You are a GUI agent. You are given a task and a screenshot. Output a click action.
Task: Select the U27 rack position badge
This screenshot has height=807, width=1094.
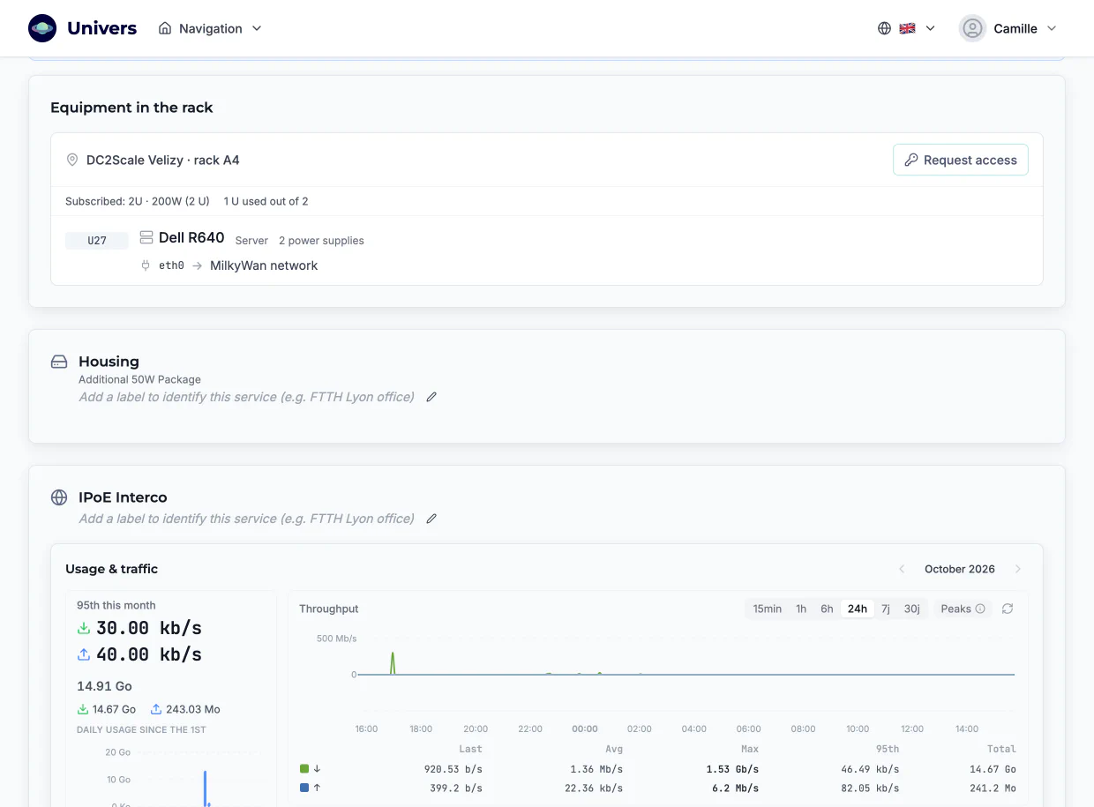97,240
